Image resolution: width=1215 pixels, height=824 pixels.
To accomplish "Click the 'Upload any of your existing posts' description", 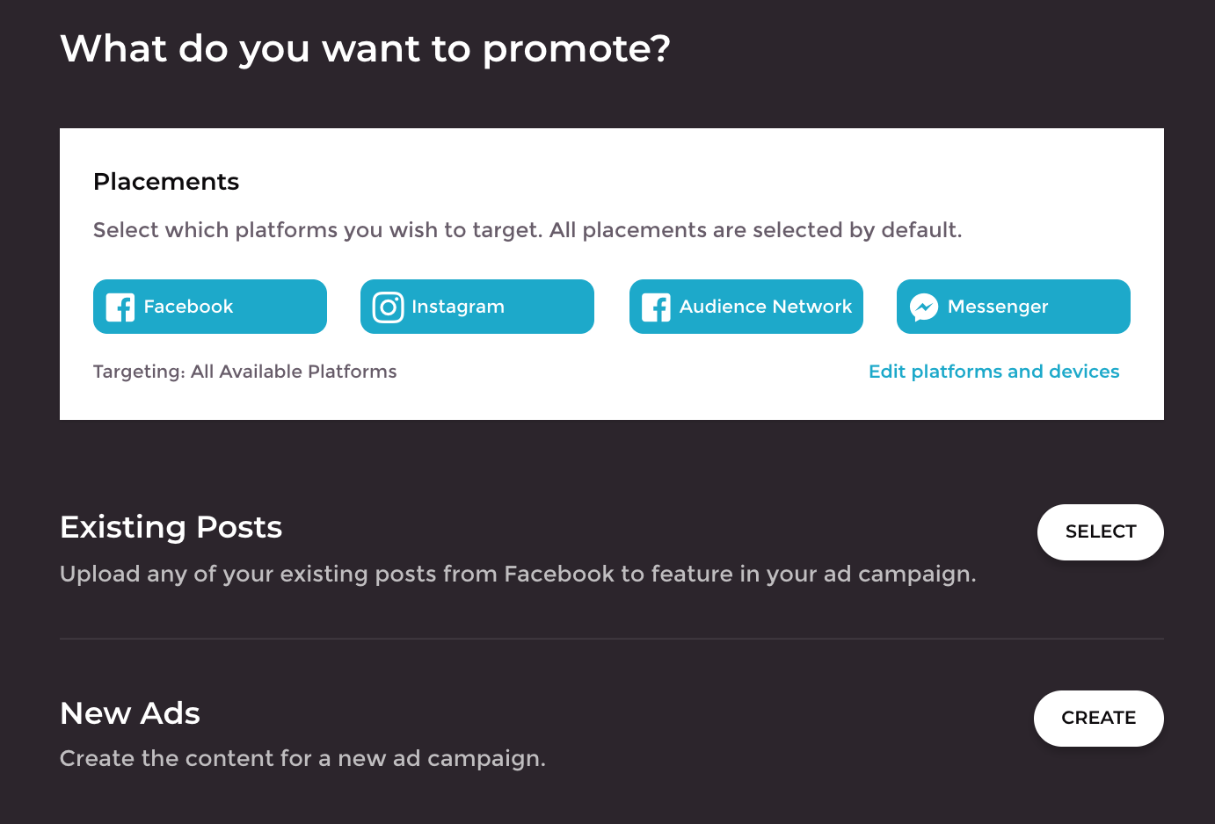I will click(518, 574).
